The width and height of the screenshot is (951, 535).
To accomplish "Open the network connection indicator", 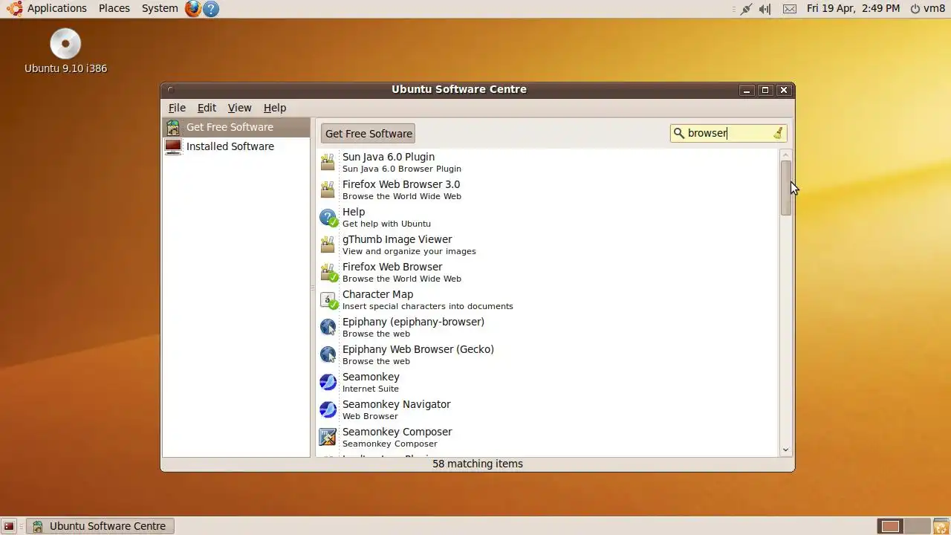I will point(746,9).
